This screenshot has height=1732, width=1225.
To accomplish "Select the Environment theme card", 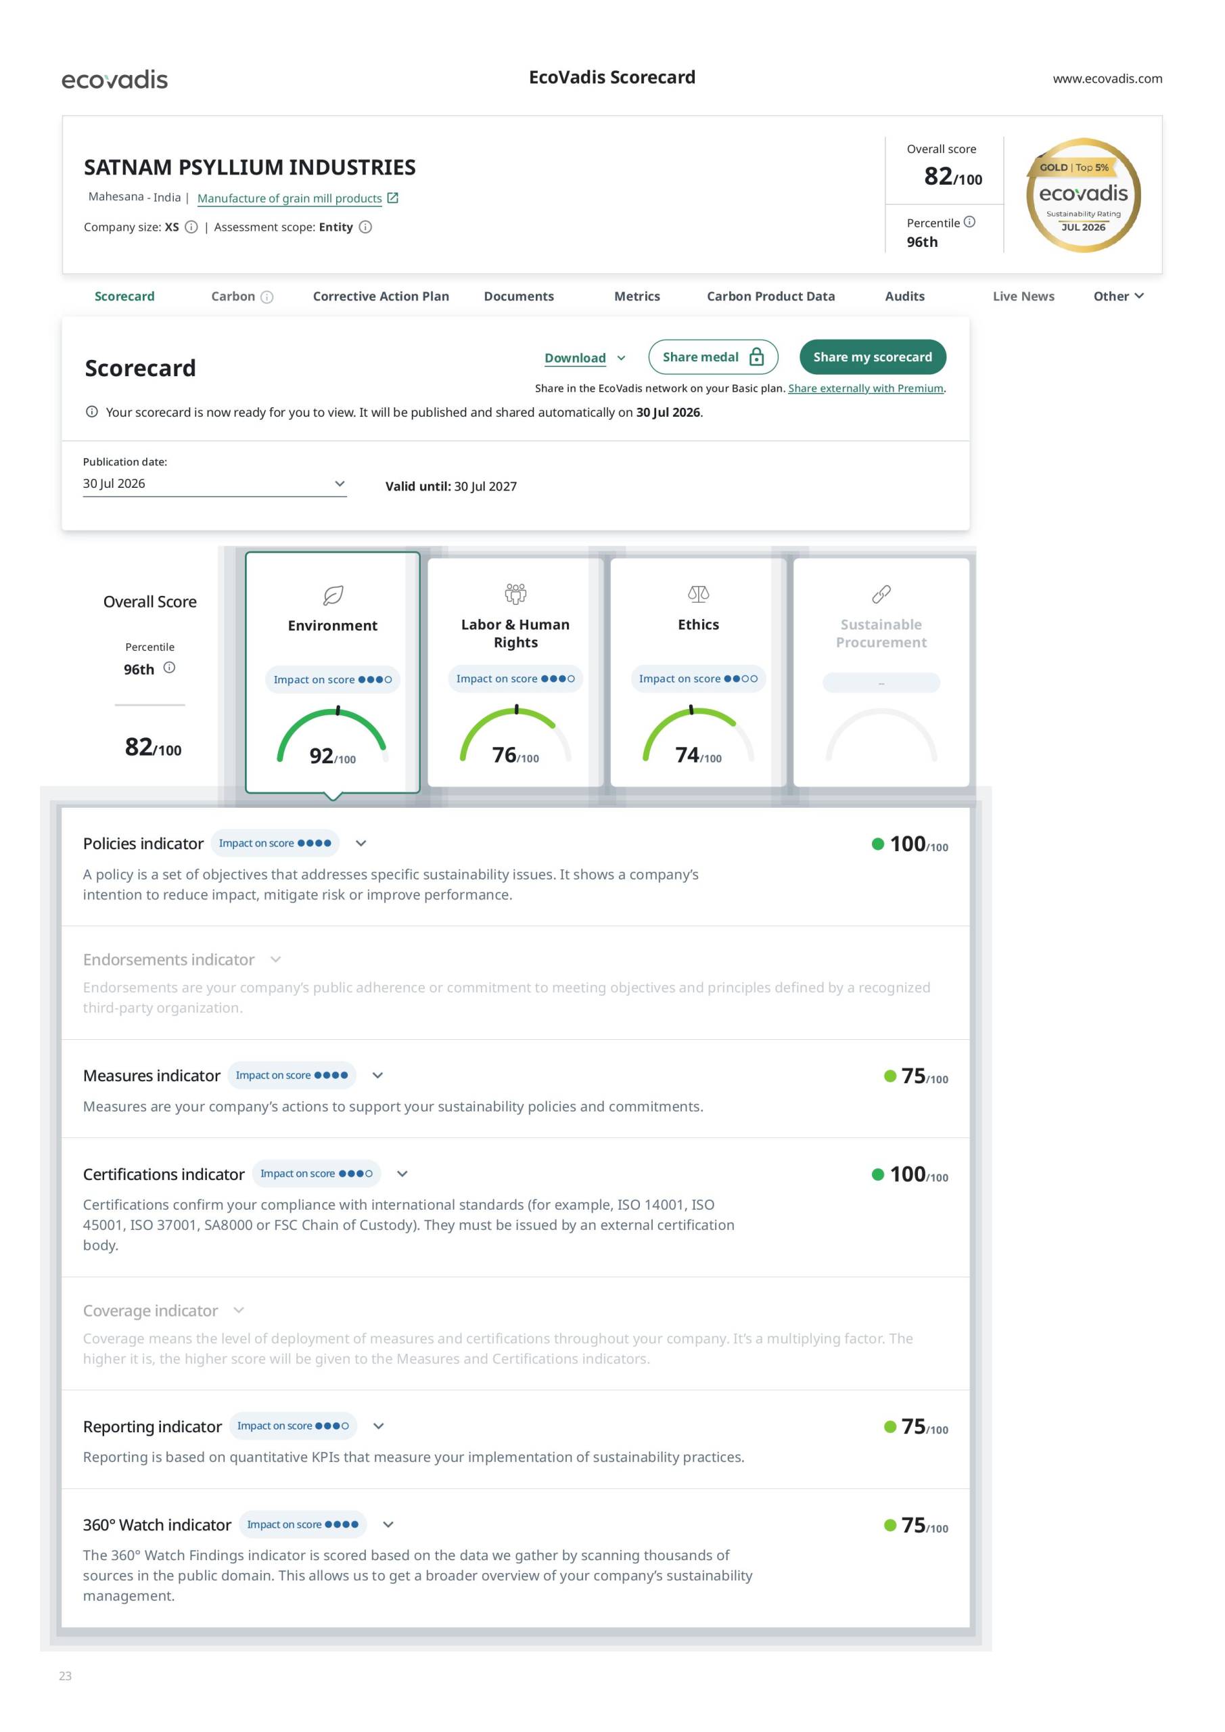I will [333, 672].
